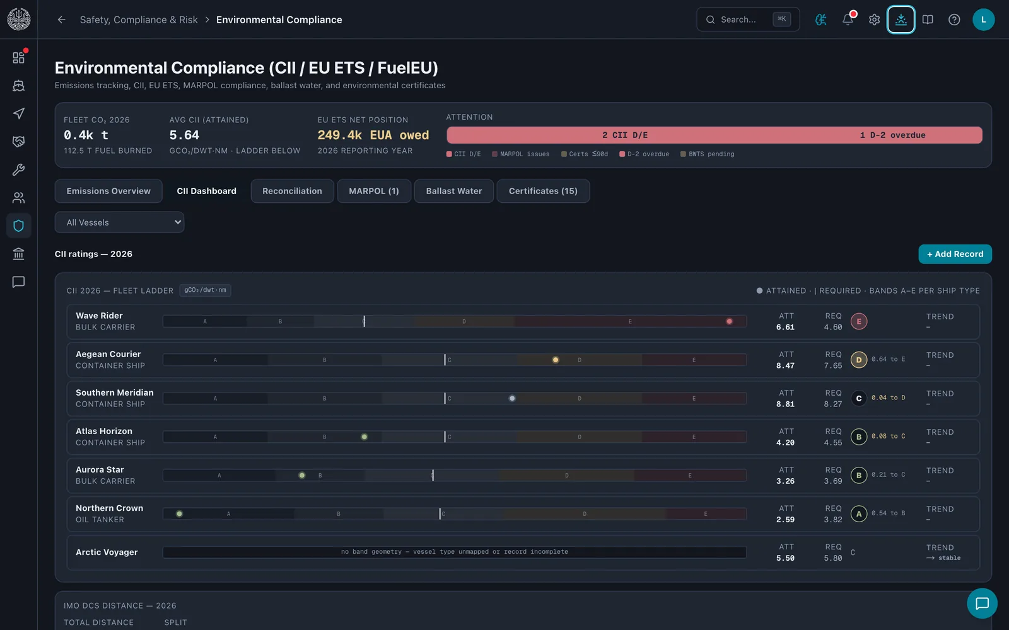Click the Safety, Compliance & Risk breadcrumb
1009x630 pixels.
tap(139, 20)
